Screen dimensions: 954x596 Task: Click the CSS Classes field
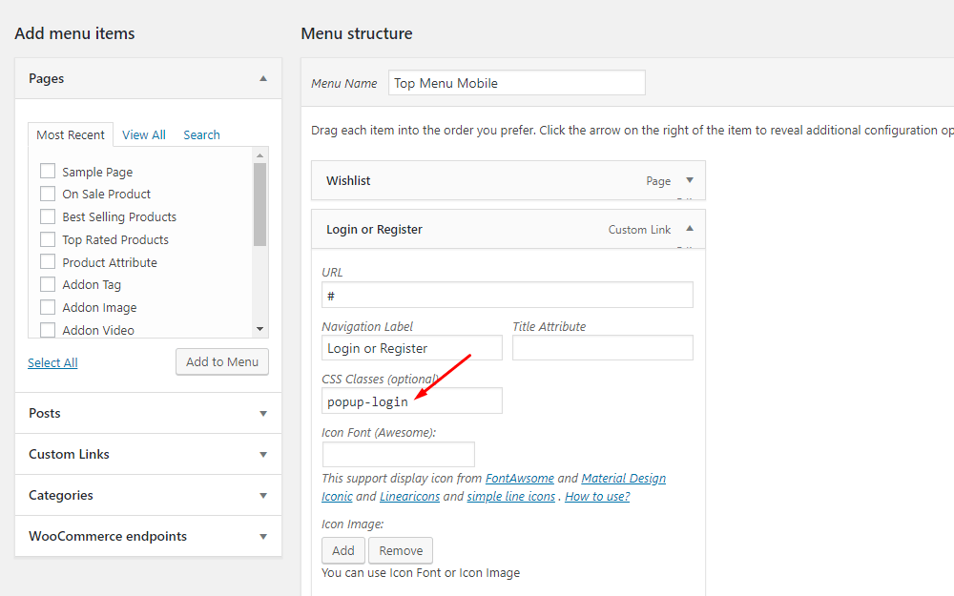click(412, 401)
